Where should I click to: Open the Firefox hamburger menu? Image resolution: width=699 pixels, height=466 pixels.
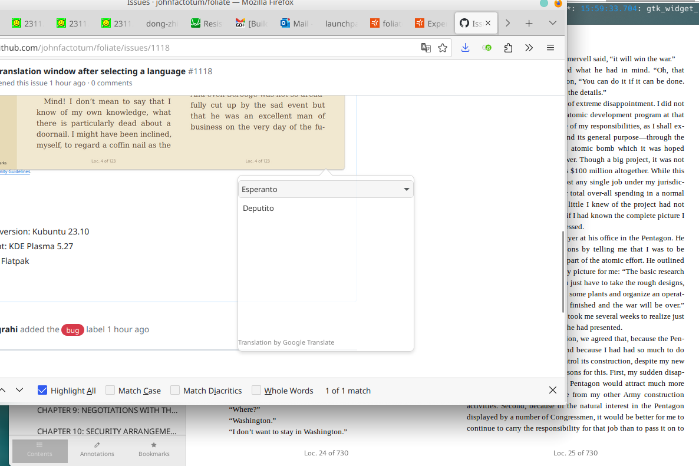(x=550, y=47)
